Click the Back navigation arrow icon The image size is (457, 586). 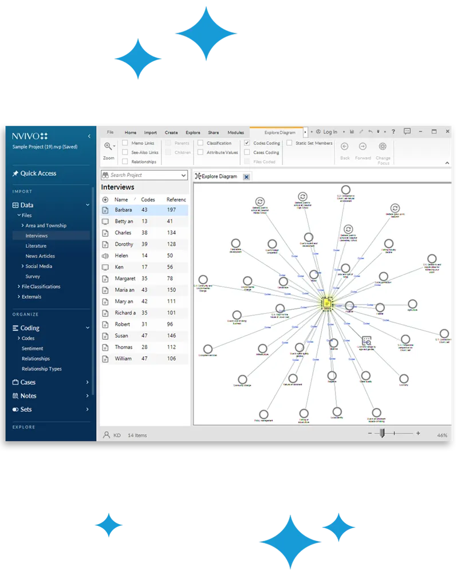[x=345, y=147]
